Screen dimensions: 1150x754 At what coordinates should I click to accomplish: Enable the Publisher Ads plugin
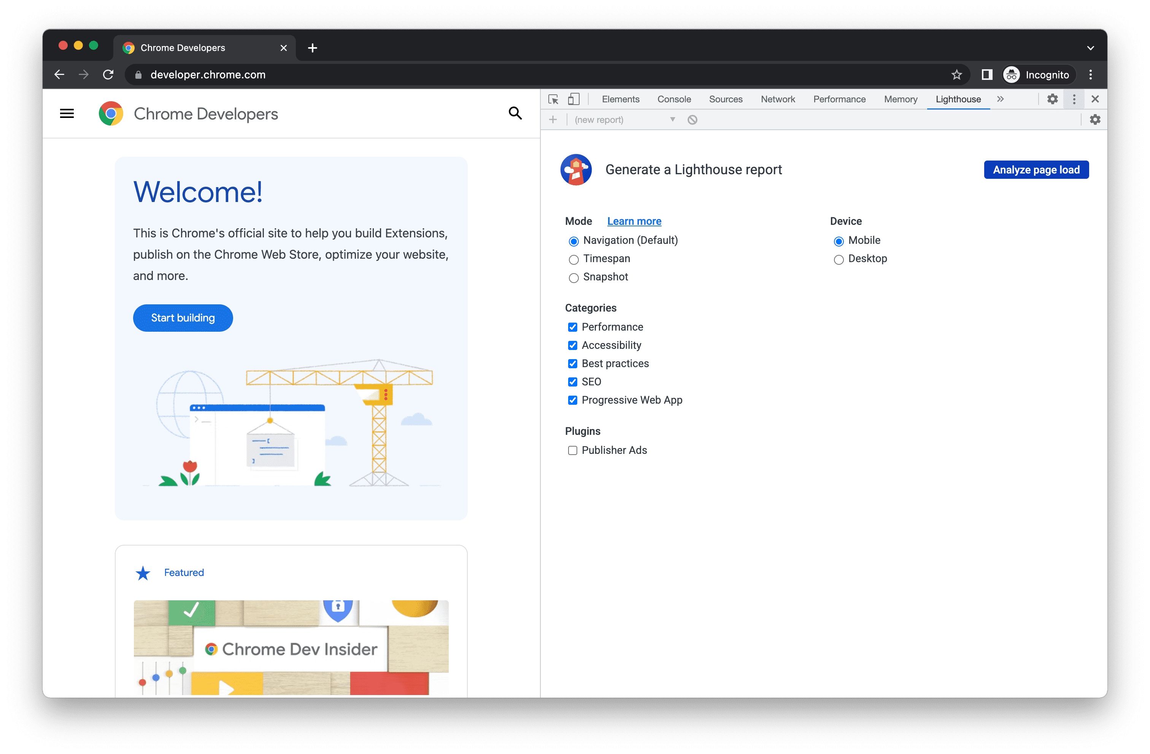571,450
